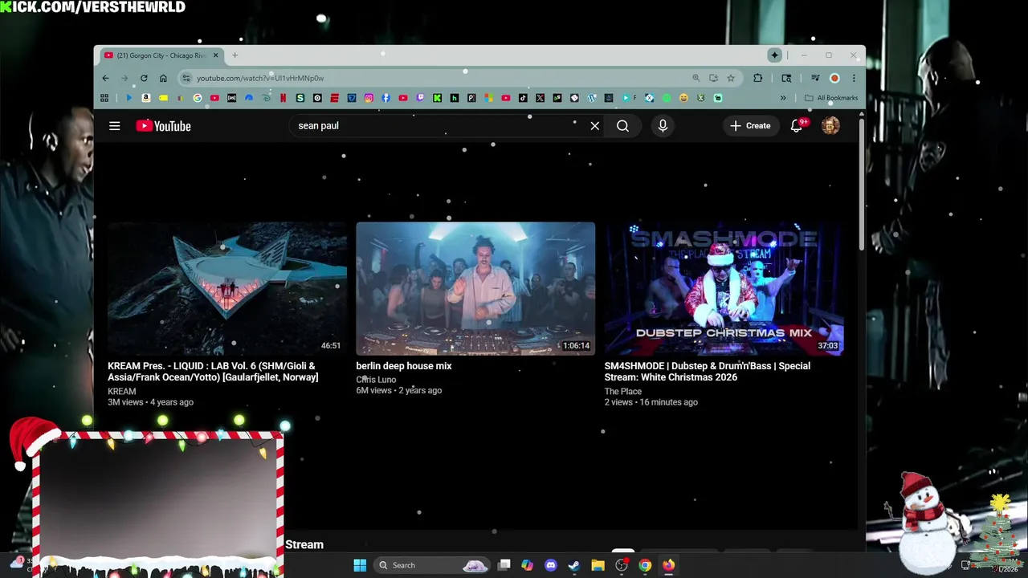The width and height of the screenshot is (1028, 578).
Task: Click the Create button
Action: coord(750,126)
